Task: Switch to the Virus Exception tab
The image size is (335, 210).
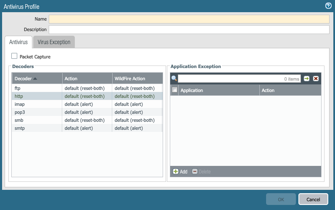Action: point(54,42)
